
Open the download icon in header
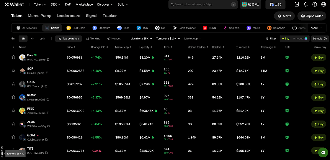(x=297, y=4)
